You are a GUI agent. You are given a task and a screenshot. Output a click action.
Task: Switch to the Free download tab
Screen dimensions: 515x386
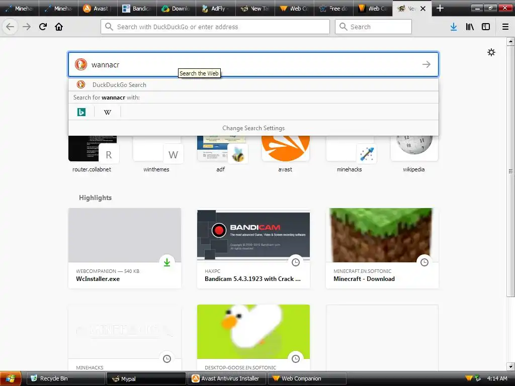click(x=333, y=9)
